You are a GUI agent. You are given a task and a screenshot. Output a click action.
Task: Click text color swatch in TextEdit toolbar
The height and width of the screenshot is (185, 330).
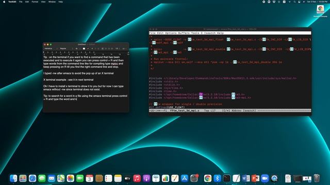point(84,48)
